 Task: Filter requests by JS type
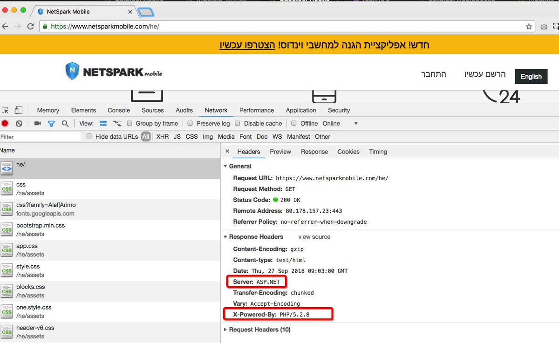177,136
